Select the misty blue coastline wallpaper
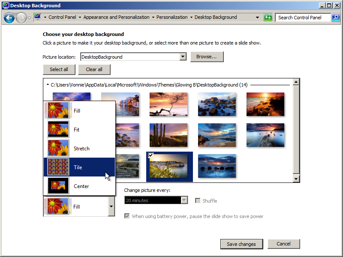Image resolution: width=343 pixels, height=257 pixels. point(265,135)
